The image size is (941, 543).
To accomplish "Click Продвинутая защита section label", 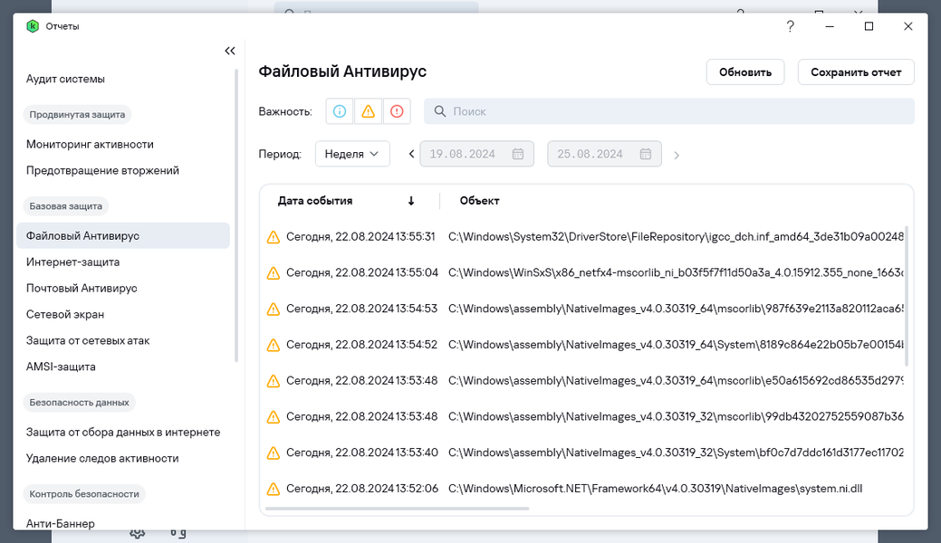I will [x=77, y=115].
